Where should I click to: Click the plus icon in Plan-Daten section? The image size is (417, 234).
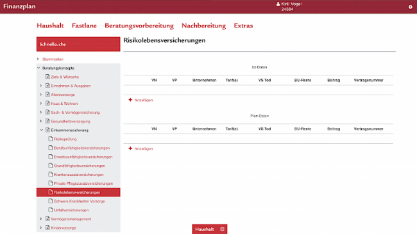(x=130, y=148)
